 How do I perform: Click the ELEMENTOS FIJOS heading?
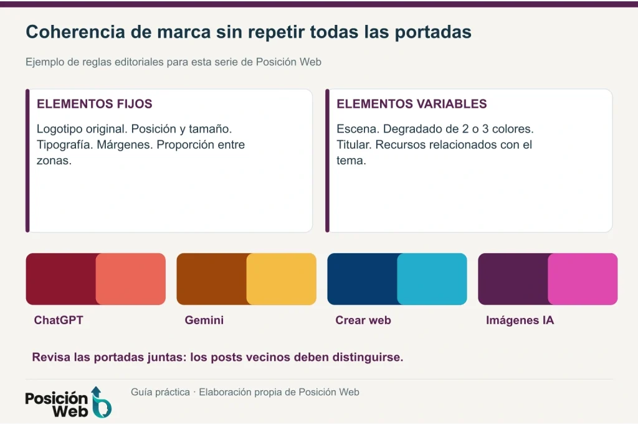coord(95,104)
